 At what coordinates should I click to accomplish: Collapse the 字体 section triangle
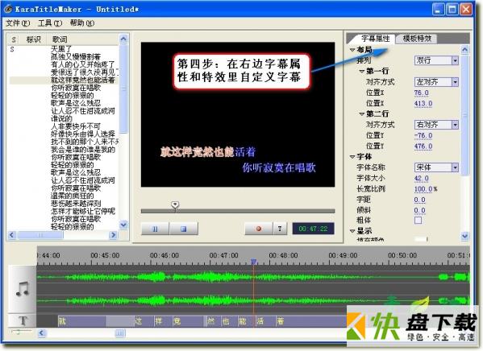[352, 157]
